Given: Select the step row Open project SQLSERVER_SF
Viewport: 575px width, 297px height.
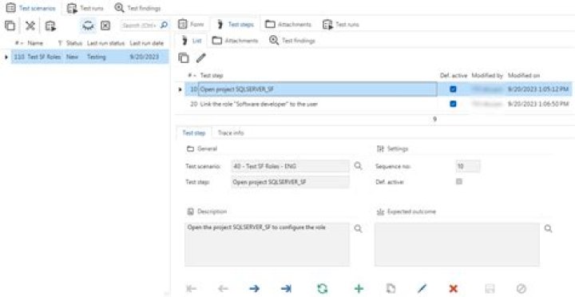Looking at the screenshot, I should click(378, 89).
